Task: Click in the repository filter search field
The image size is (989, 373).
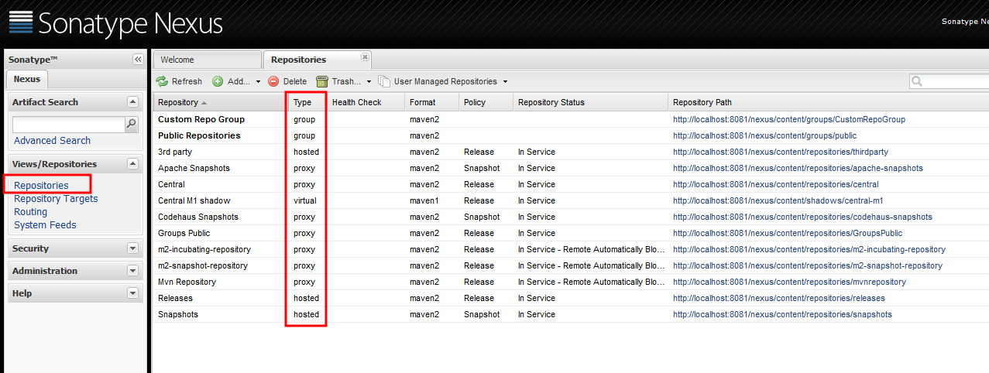Action: click(956, 81)
